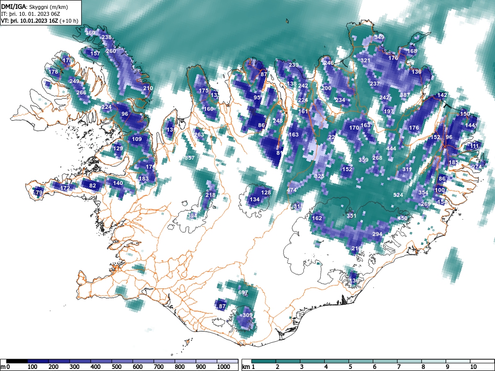Viewport: 495px width, 371px height.
Task: Click the map value 183
Action: [144, 179]
